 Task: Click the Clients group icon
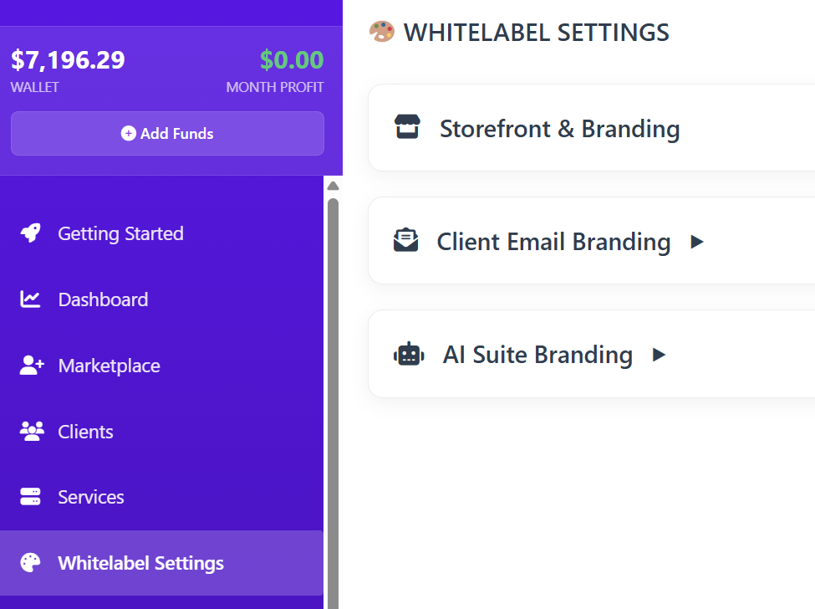[x=32, y=432]
